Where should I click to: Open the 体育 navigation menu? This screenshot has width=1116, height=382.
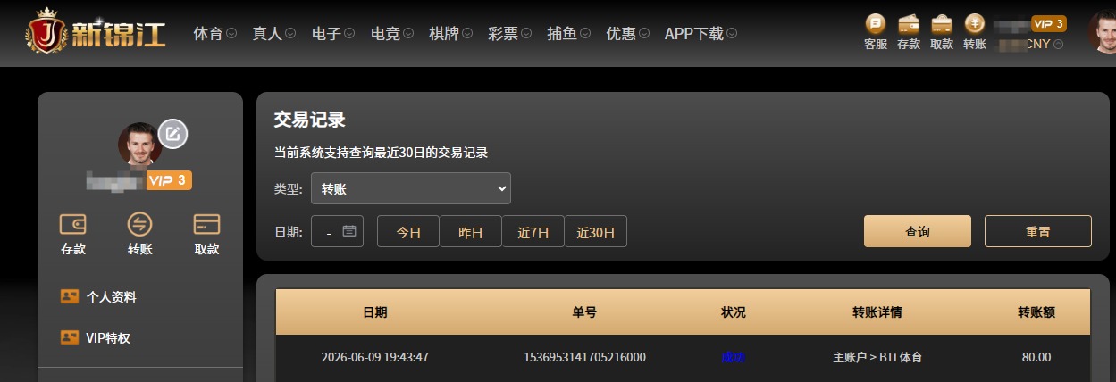(x=214, y=34)
